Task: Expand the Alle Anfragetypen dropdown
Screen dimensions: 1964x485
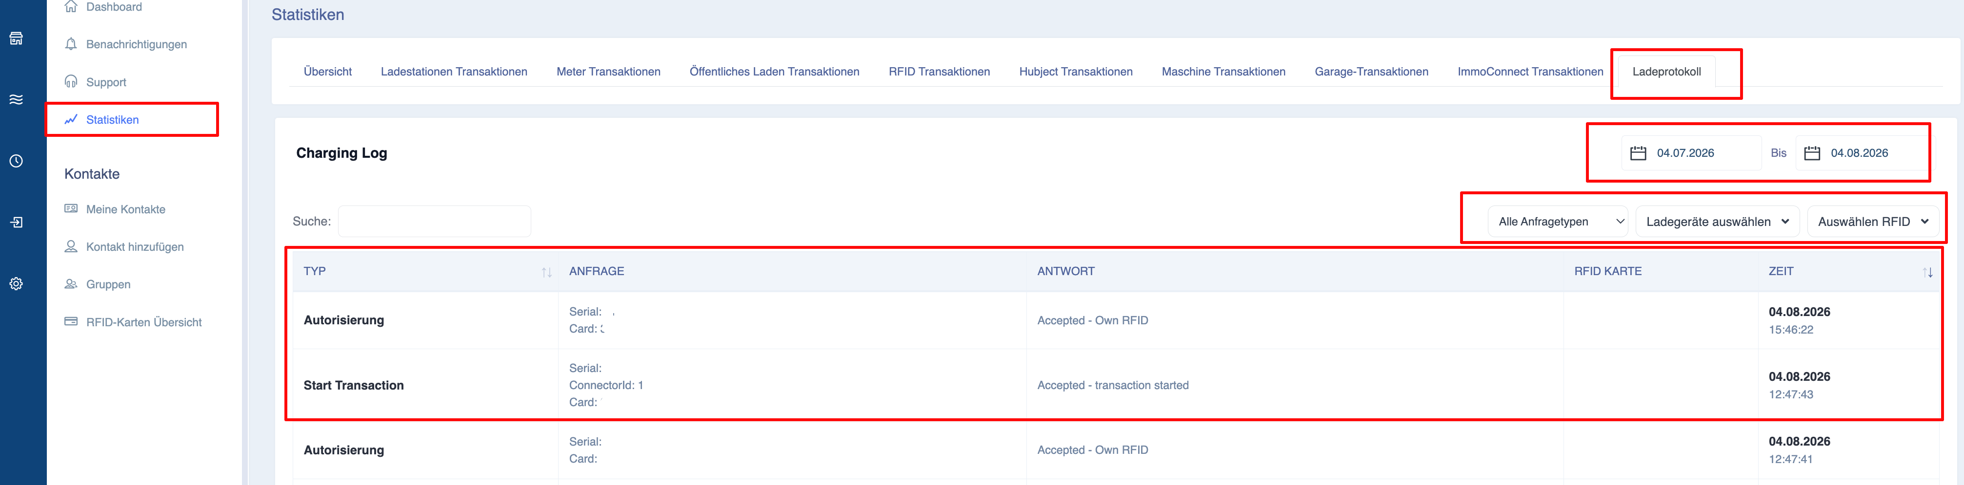Action: (1558, 222)
